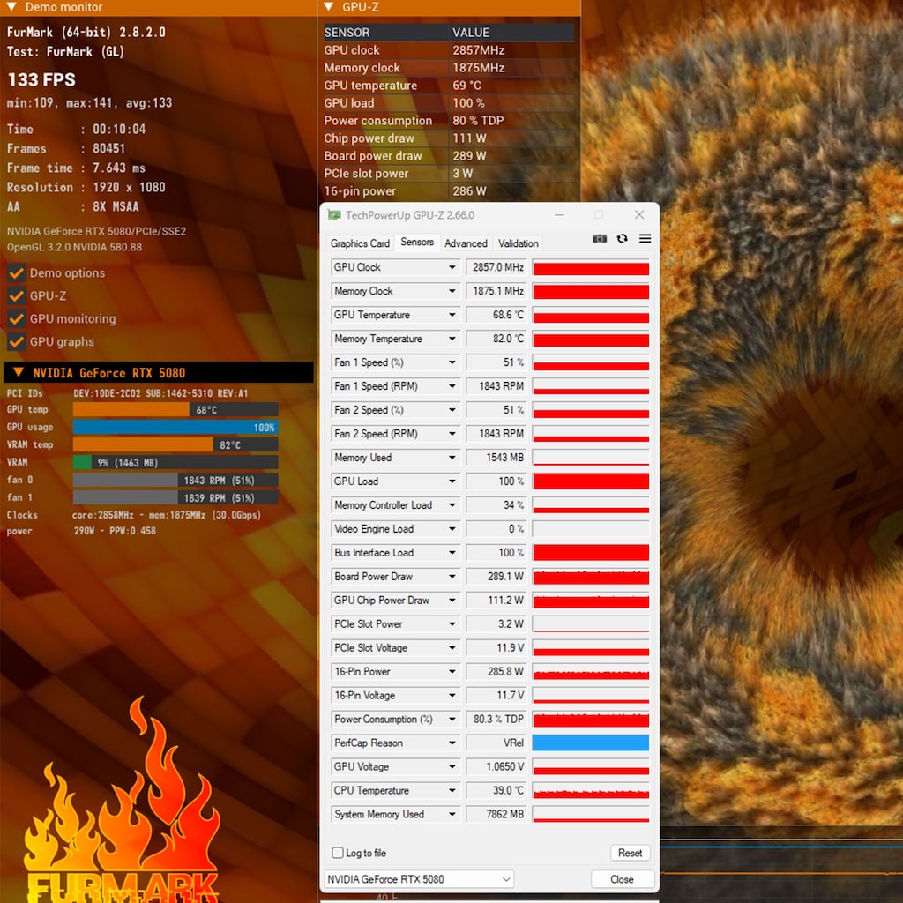Open the Board Power Draw dropdown
The width and height of the screenshot is (903, 903).
(452, 577)
